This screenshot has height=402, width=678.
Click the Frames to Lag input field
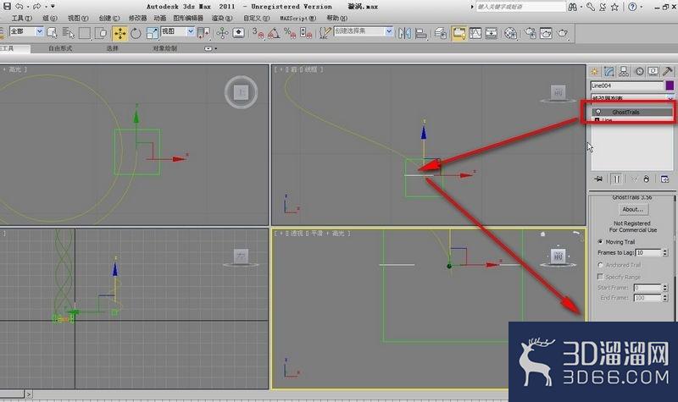pyautogui.click(x=648, y=252)
